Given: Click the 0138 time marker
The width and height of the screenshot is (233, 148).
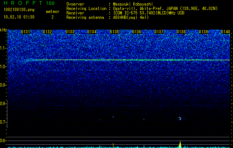Looking at the screenshot, I should click(x=181, y=32).
